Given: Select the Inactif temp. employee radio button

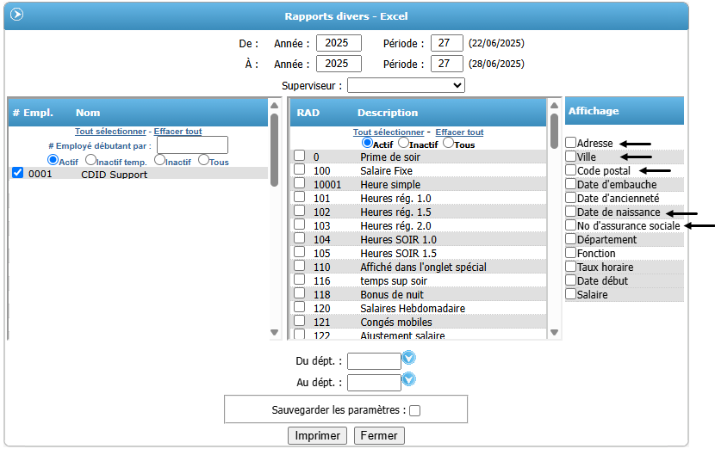Looking at the screenshot, I should coord(90,160).
